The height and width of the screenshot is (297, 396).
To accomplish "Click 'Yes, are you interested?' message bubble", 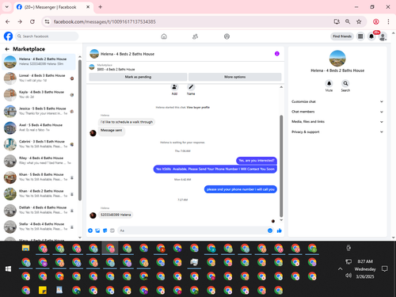I will (257, 160).
